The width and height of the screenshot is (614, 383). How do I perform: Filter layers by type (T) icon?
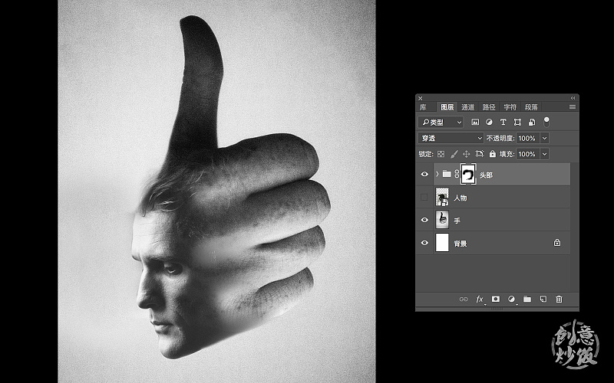pyautogui.click(x=503, y=123)
